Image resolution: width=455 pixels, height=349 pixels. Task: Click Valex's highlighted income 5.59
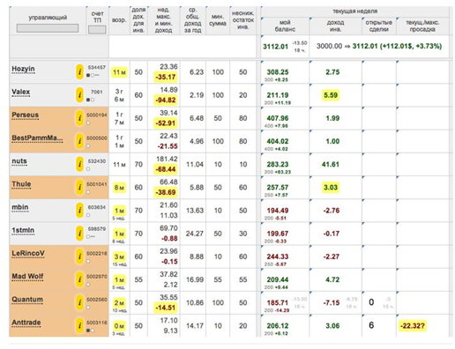pyautogui.click(x=331, y=95)
